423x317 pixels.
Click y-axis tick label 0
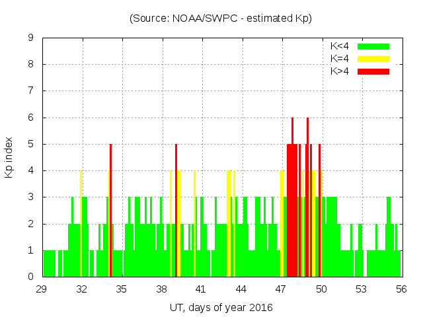pos(31,277)
